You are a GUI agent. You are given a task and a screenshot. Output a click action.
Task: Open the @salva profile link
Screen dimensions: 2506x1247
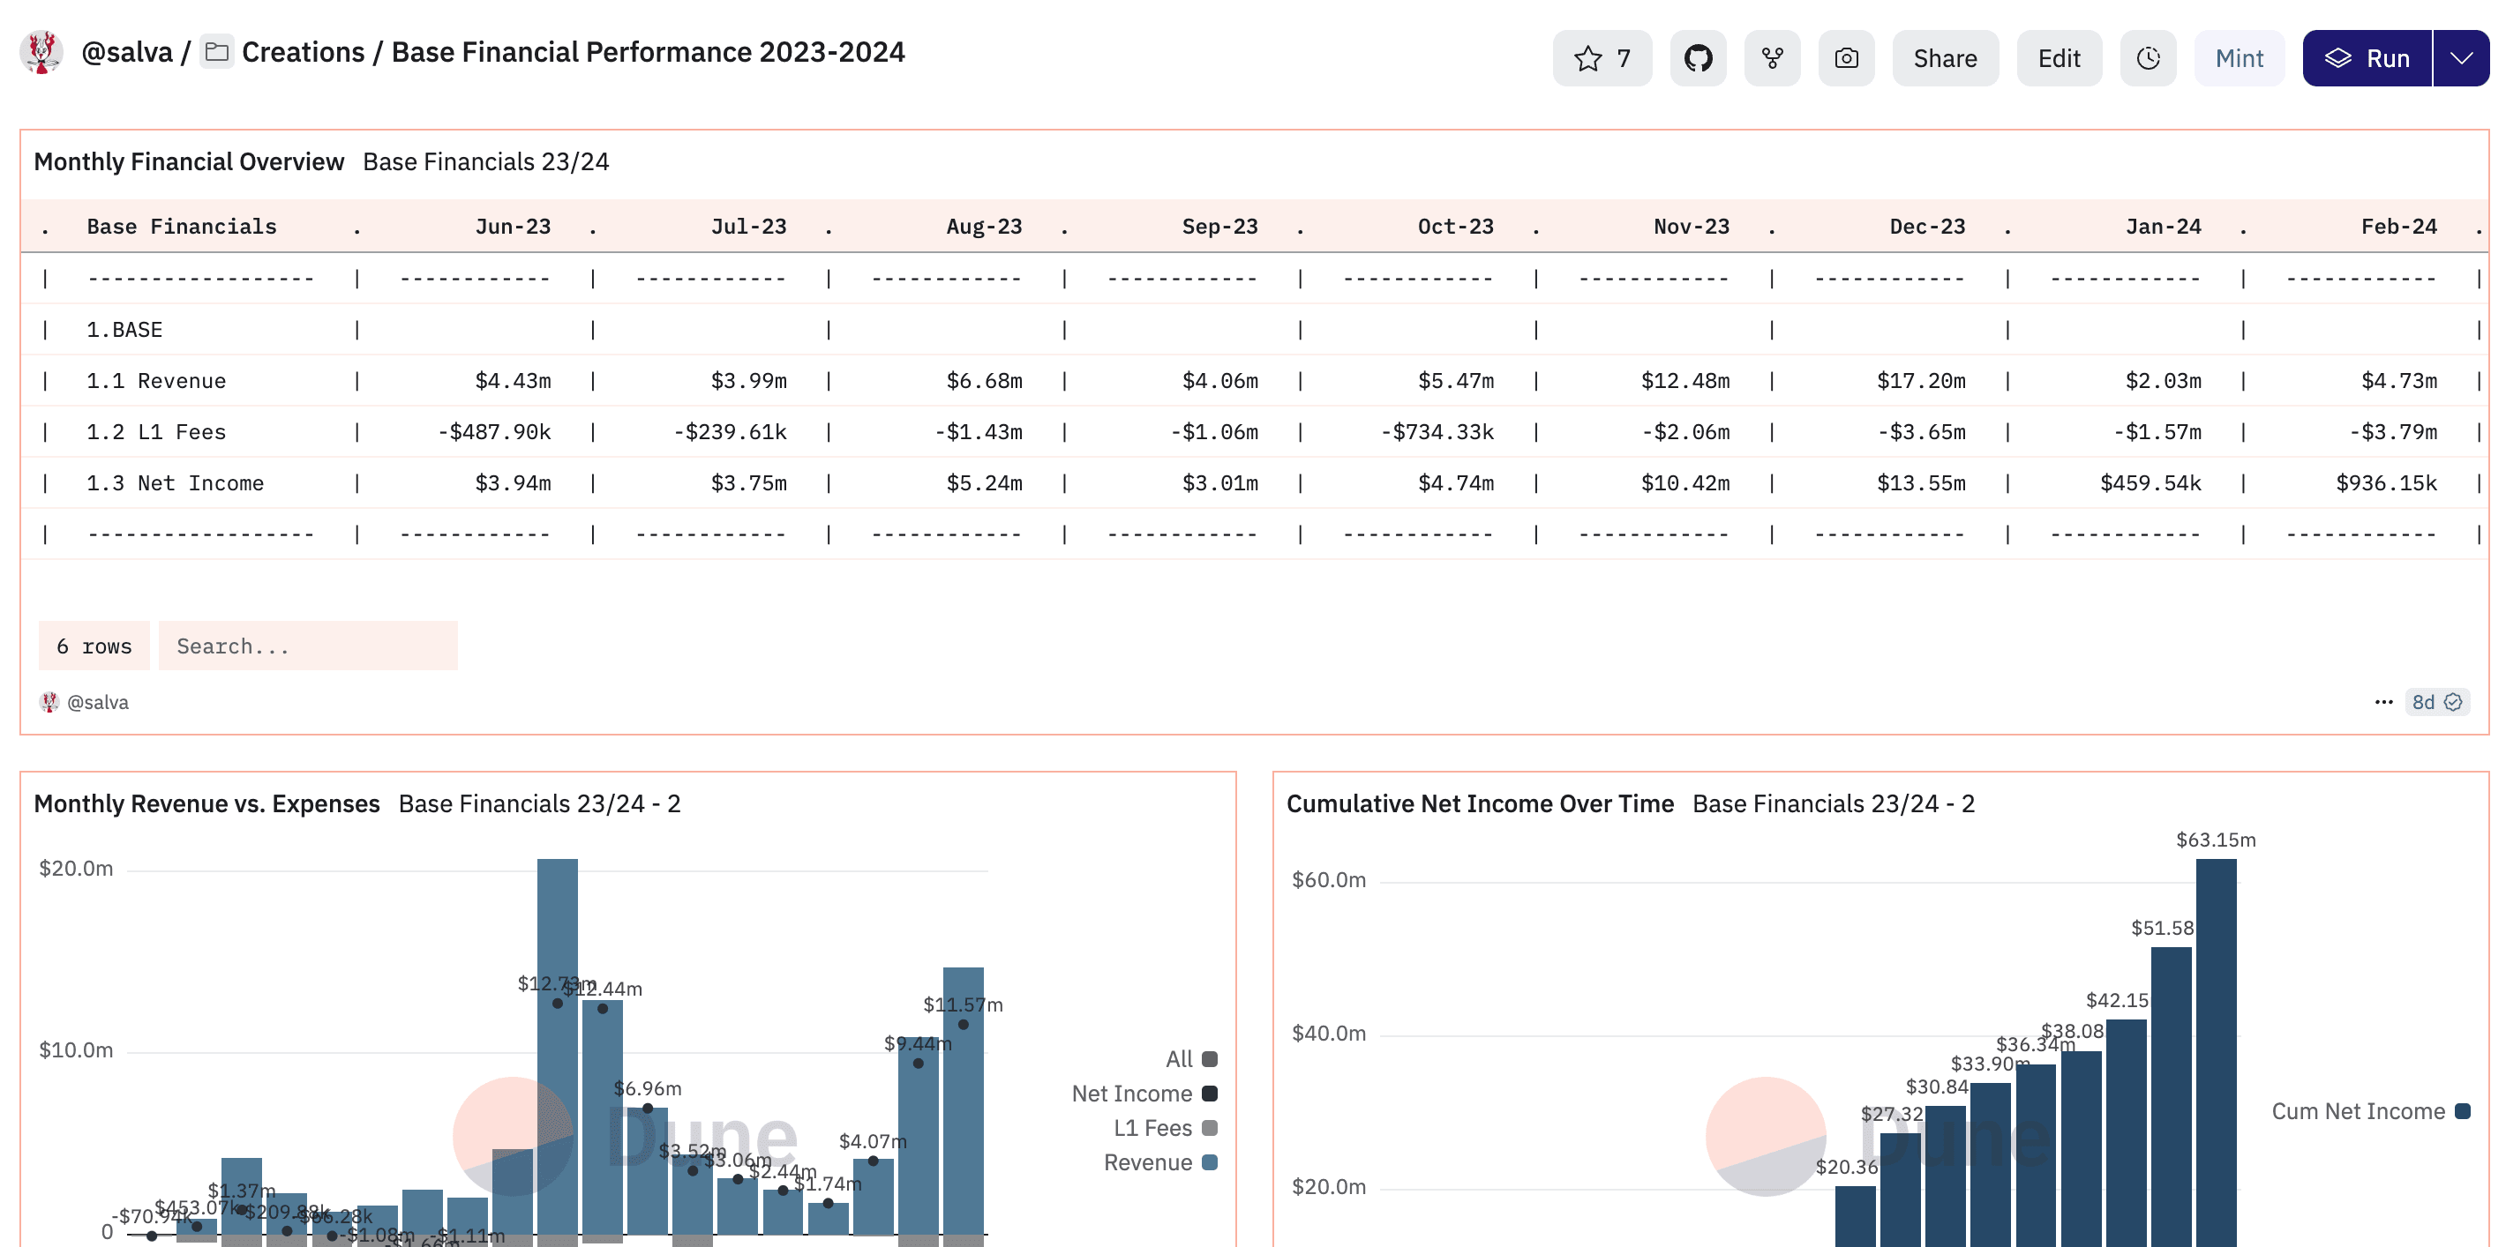point(126,51)
